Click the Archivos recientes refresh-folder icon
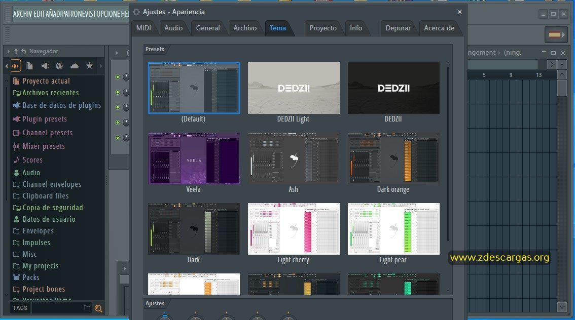 [17, 93]
